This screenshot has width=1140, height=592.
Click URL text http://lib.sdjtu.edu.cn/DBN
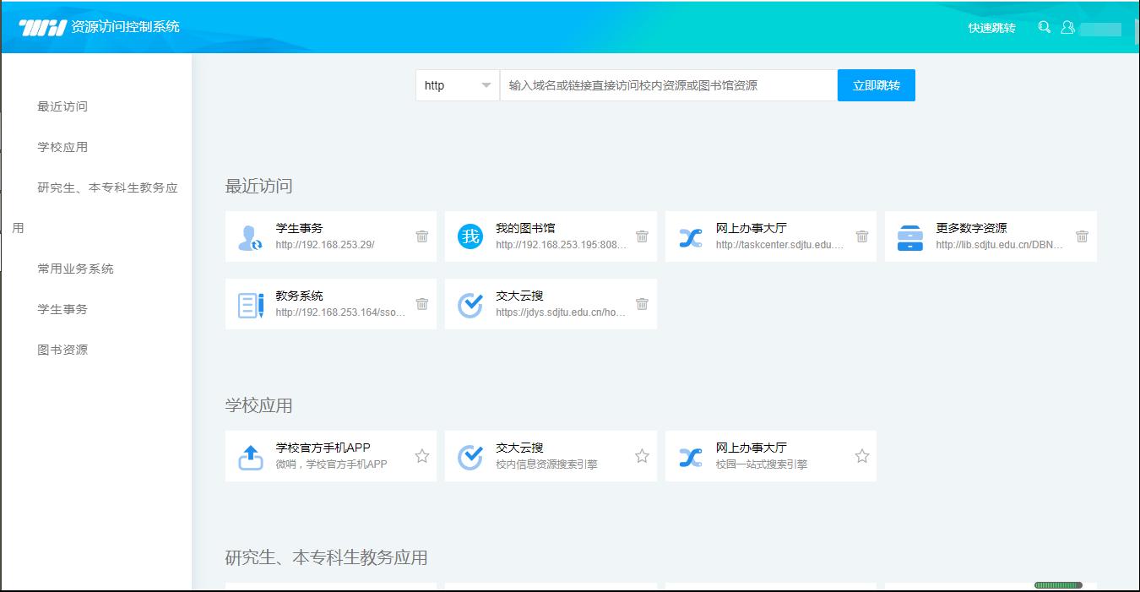(x=1000, y=245)
